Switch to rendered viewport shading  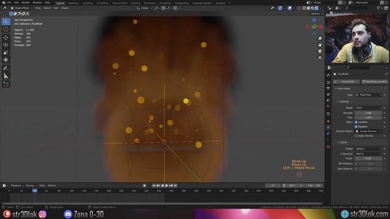click(x=317, y=8)
